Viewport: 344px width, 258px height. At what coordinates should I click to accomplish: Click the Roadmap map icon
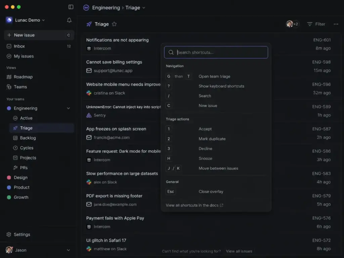pos(9,77)
